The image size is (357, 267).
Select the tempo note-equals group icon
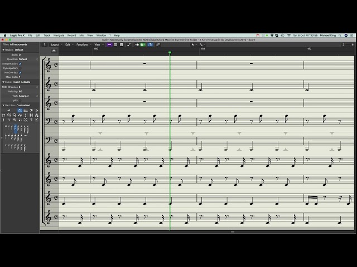point(20,120)
